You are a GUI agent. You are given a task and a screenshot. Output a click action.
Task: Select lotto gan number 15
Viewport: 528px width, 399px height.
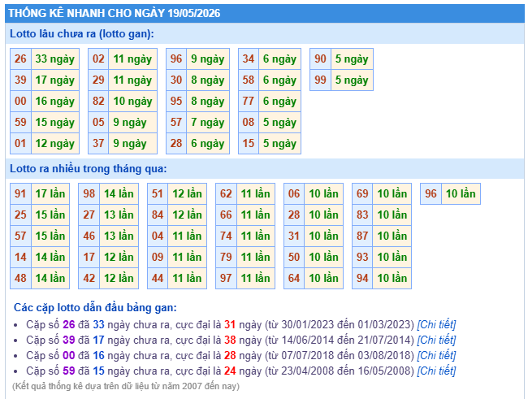249,144
